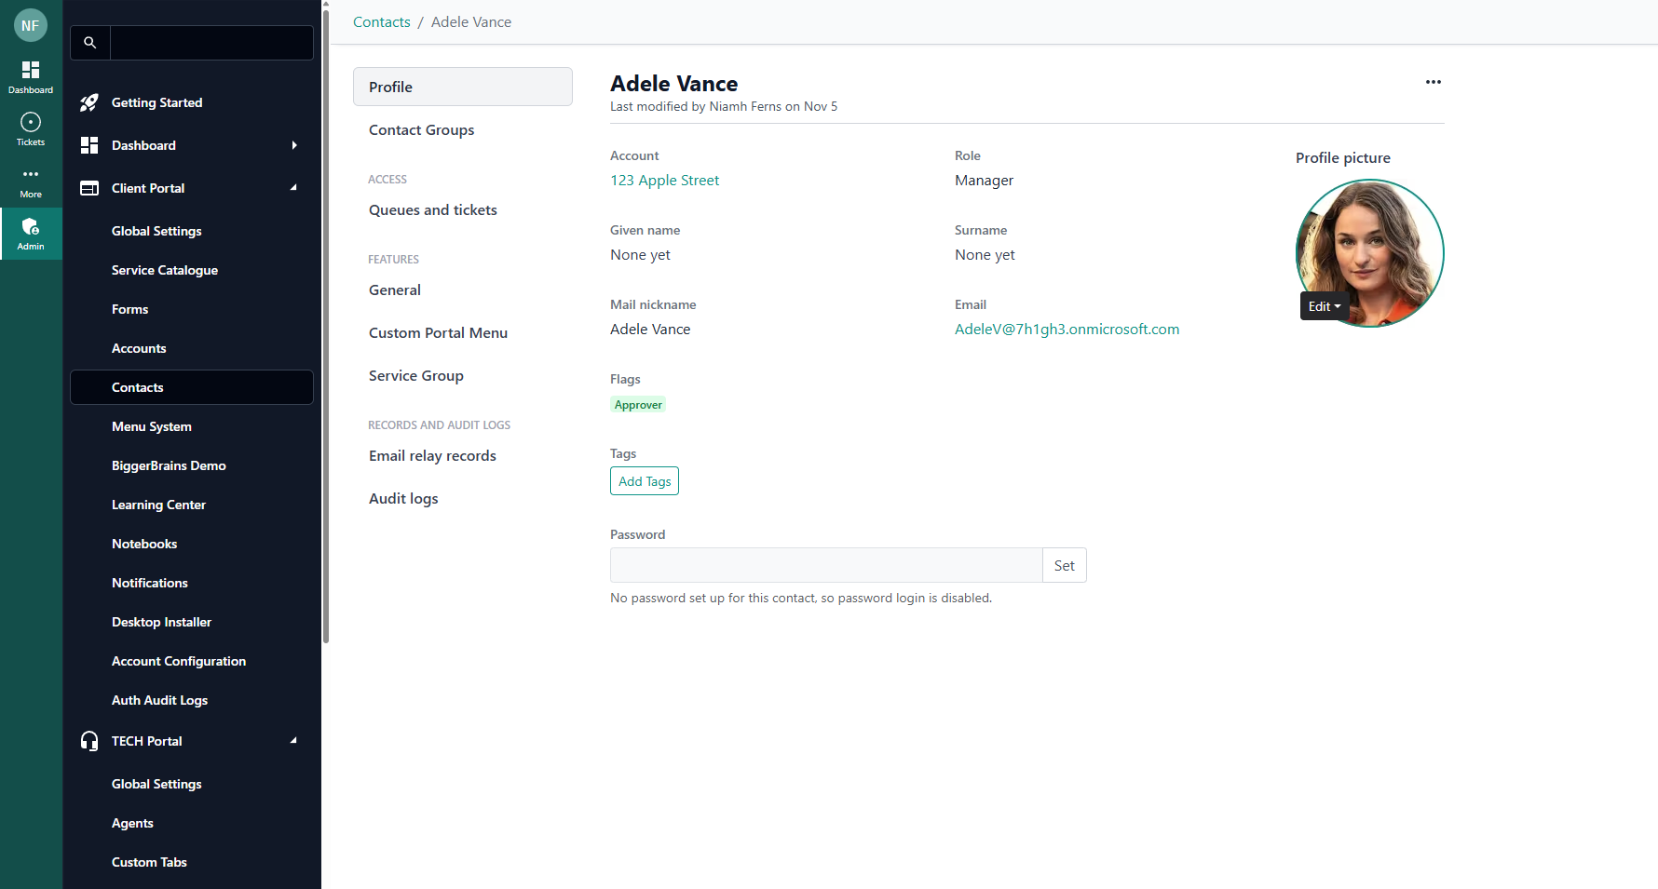
Task: Open the Tickets icon in left rail
Action: [x=31, y=123]
